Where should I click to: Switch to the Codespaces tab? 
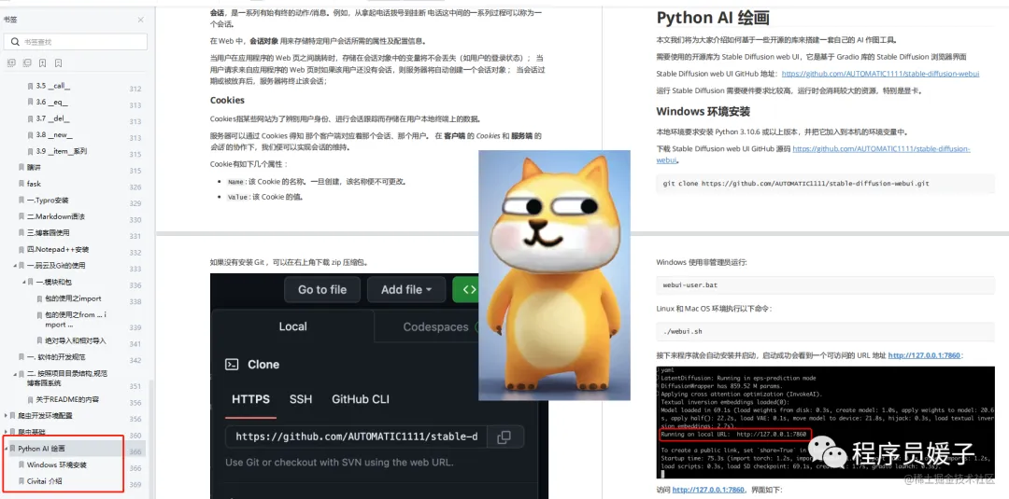click(435, 326)
